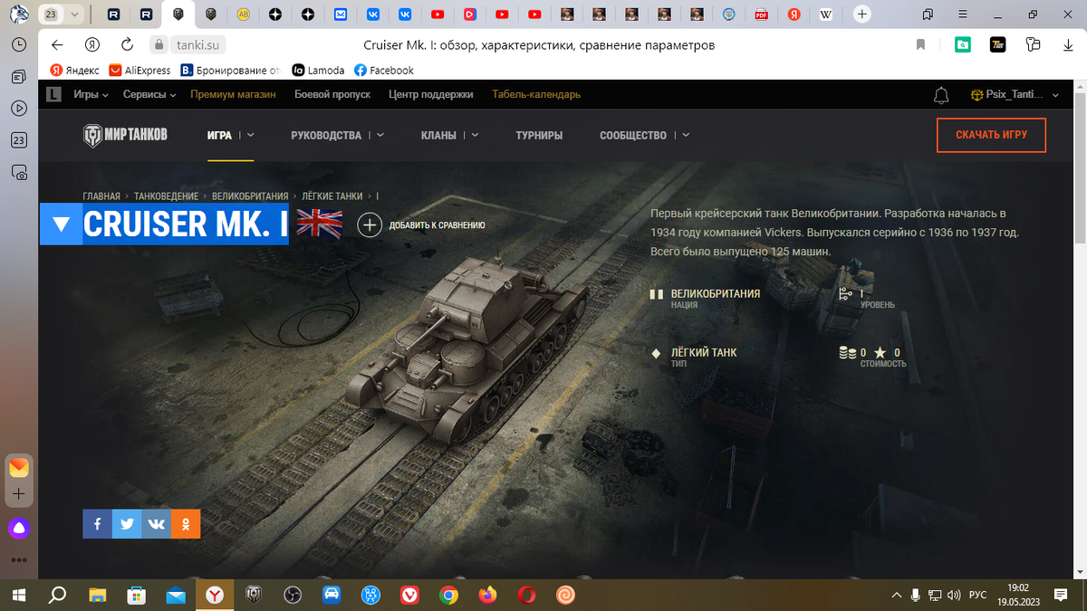Screen dimensions: 1087x611
Task: Switch to the Wikipedia browser tab
Action: 825,14
